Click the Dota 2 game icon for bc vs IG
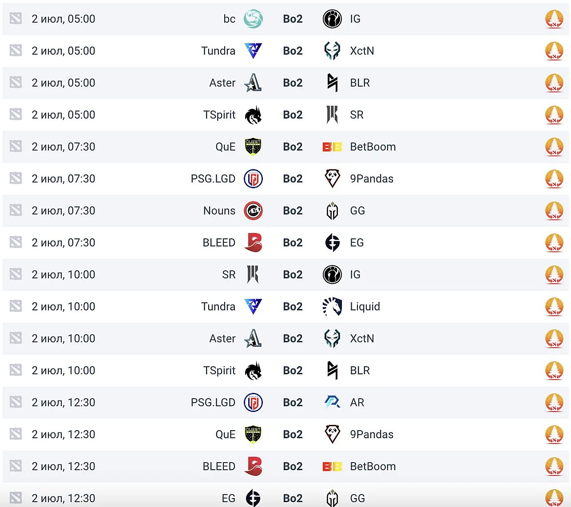This screenshot has width=571, height=507. coord(16,19)
